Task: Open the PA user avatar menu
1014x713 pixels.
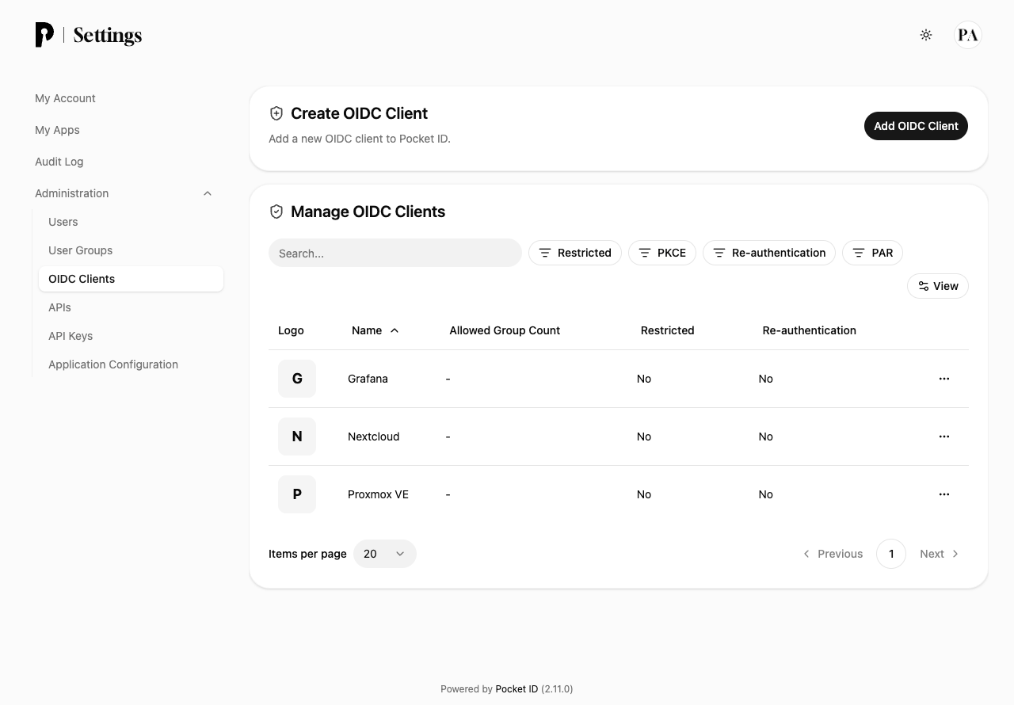Action: pos(968,35)
